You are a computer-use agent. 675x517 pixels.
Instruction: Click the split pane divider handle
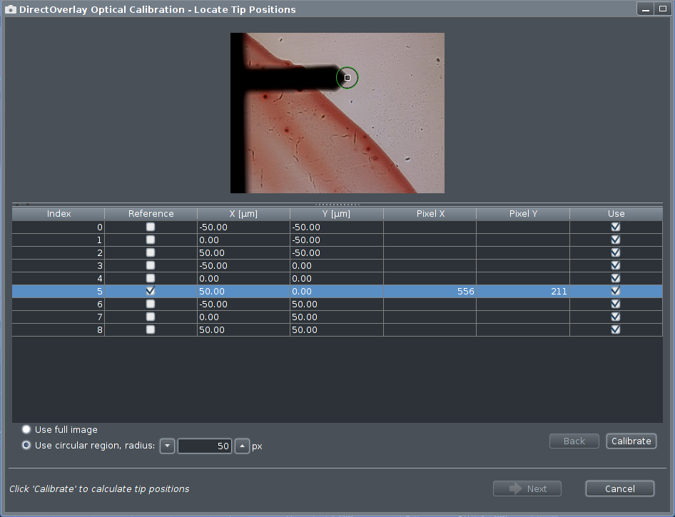[x=337, y=204]
